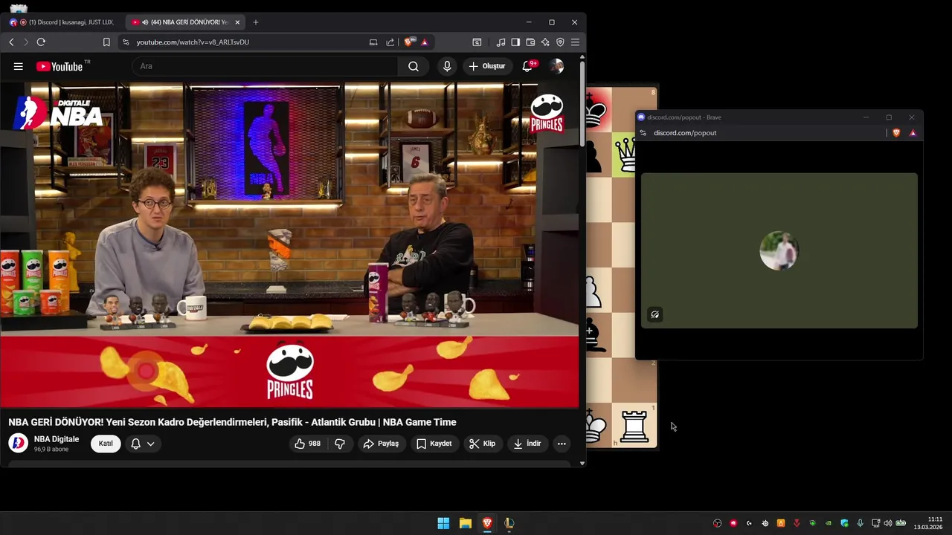Open site settings icon in address bar
The width and height of the screenshot is (952, 535).
coord(126,42)
